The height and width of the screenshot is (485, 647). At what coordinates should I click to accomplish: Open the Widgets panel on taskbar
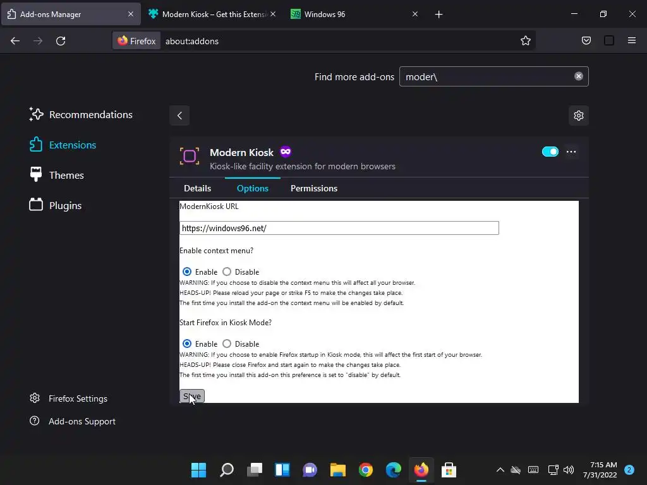coord(282,470)
